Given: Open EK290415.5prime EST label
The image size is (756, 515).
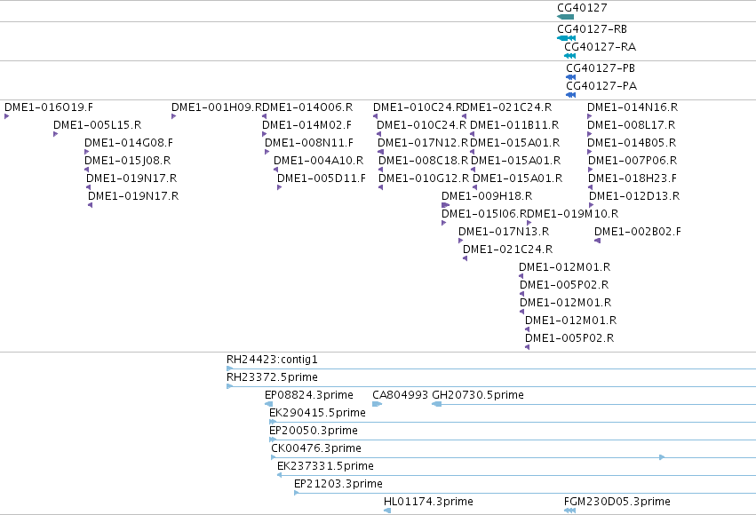Looking at the screenshot, I should coord(317,413).
